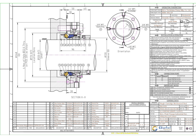Click the 'Horizontal' location value
Screen dimensions: 196x138
[x=186, y=15]
